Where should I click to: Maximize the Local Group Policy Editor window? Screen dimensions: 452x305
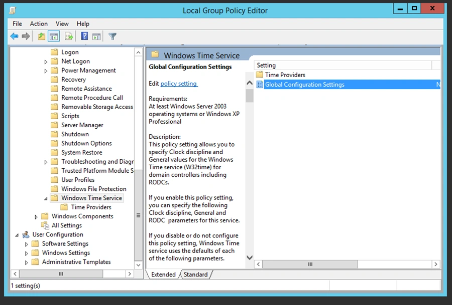[414, 9]
